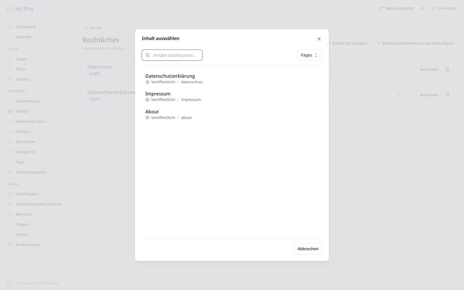Viewport: 464px width, 290px height.
Task: Click the search magnifier icon
Action: click(148, 55)
